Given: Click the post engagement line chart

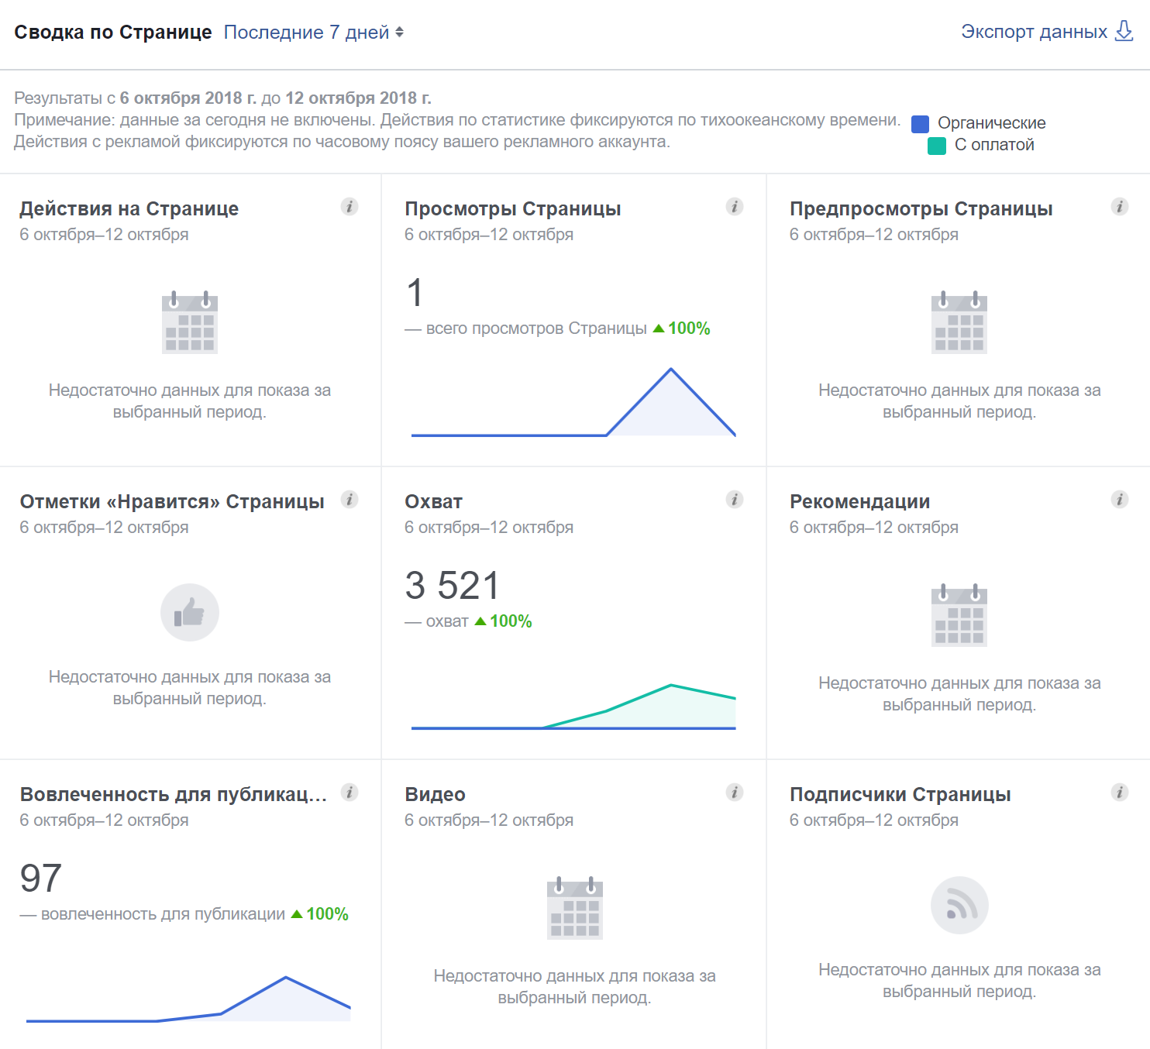Looking at the screenshot, I should [188, 999].
